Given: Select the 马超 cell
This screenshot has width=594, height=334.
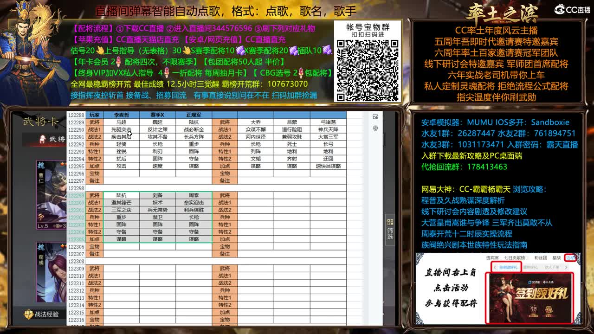Looking at the screenshot, I should click(121, 122).
